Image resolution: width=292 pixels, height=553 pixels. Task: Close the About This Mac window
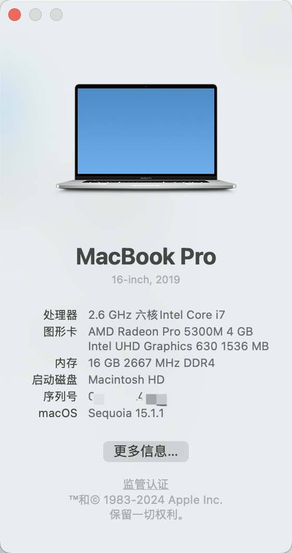click(15, 15)
